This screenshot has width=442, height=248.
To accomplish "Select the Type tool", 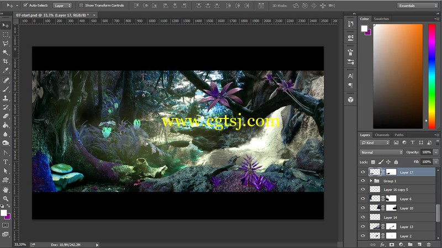I will click(x=6, y=162).
